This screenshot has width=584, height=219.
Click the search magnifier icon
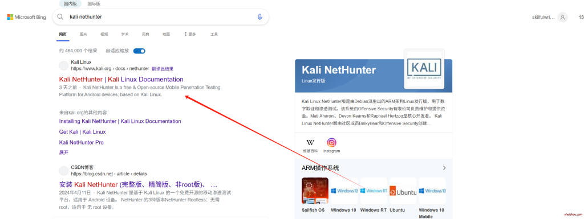click(60, 16)
